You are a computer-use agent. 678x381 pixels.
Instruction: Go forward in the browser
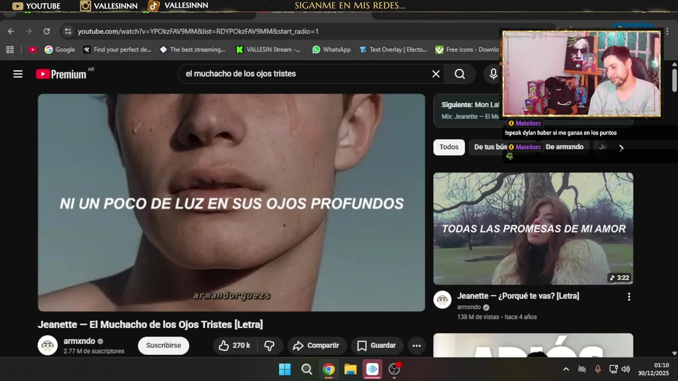click(29, 31)
